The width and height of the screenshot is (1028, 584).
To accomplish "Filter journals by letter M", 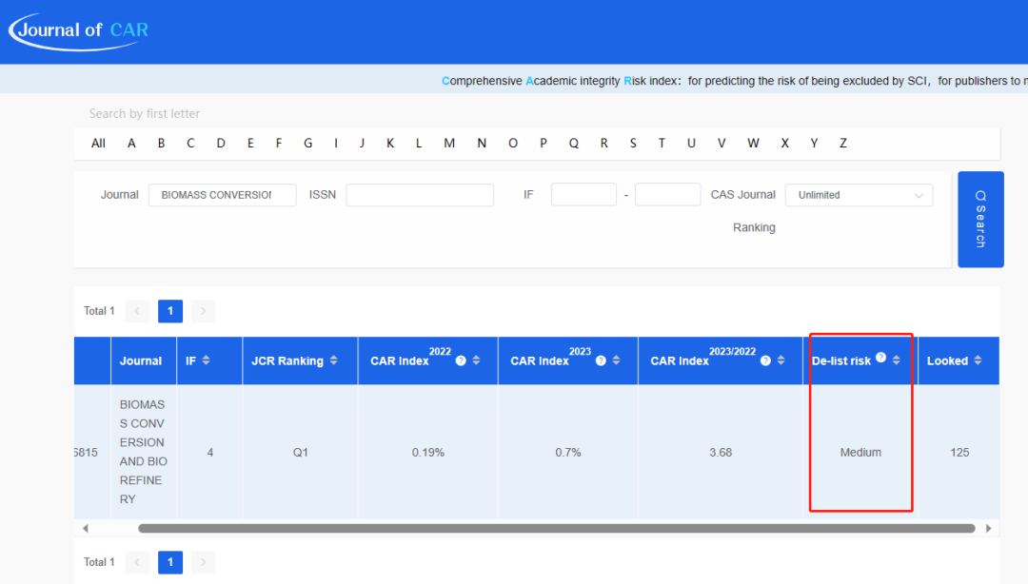I will (449, 143).
